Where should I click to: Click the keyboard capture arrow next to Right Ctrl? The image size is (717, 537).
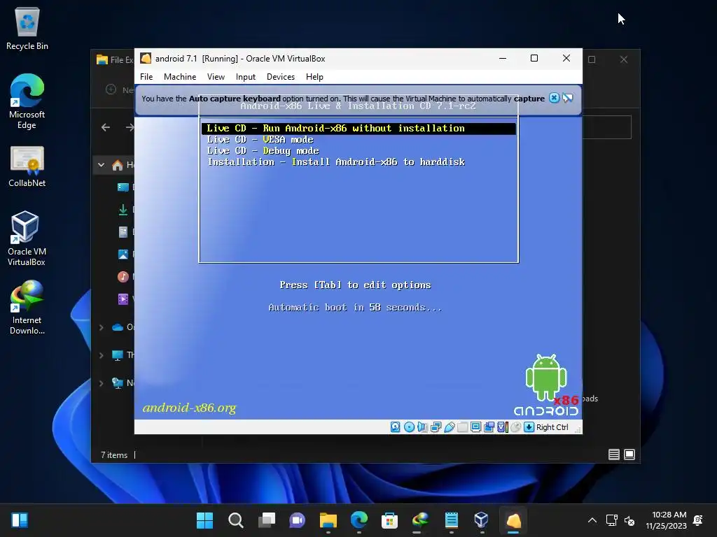coord(529,427)
